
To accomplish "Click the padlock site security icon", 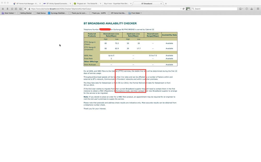I will click(x=29, y=9).
